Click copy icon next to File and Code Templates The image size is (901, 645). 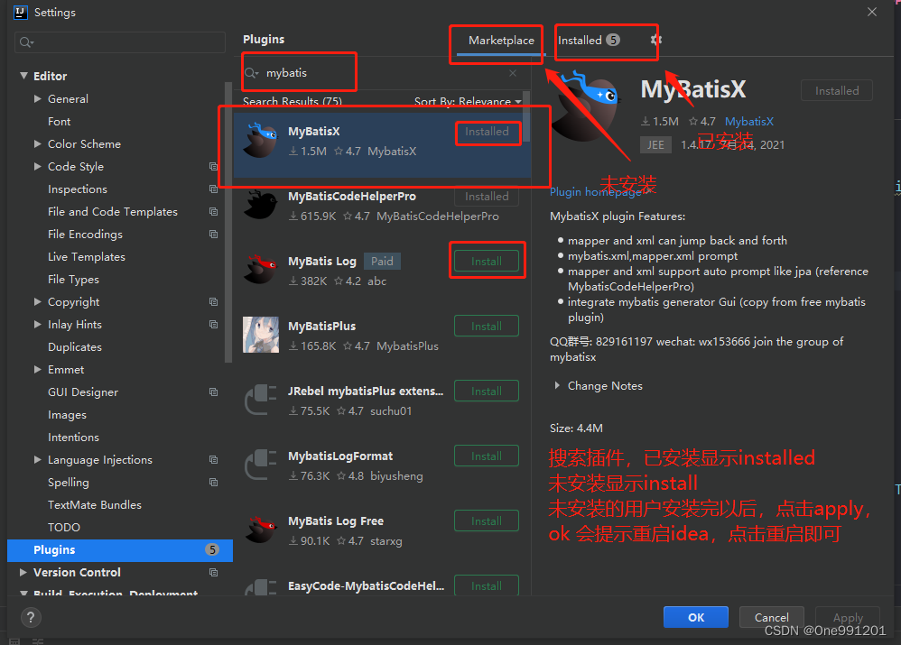(x=213, y=212)
